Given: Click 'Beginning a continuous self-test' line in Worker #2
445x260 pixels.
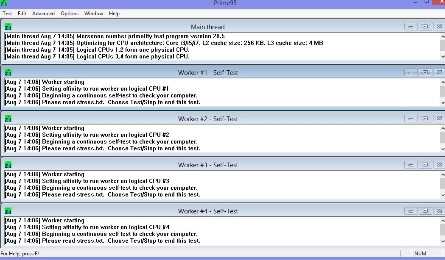Looking at the screenshot, I should coord(101,141).
